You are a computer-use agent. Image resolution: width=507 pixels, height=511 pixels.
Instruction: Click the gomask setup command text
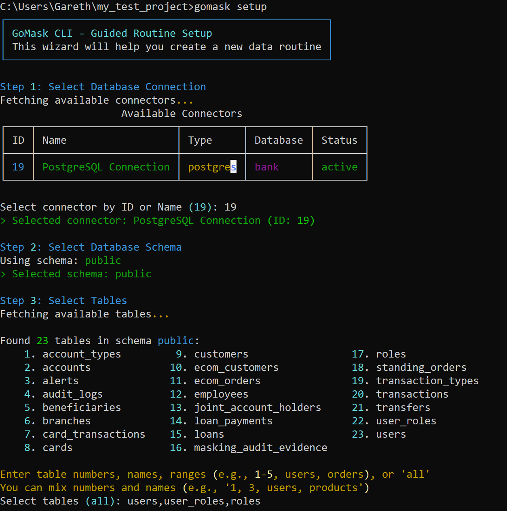(x=230, y=7)
